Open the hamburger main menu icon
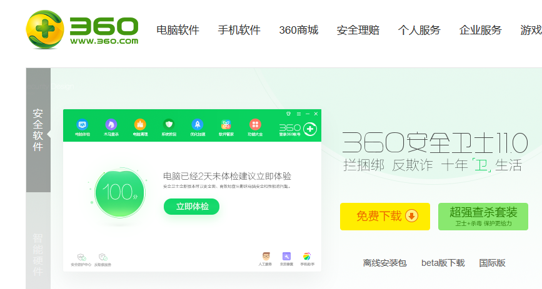Image resolution: width=542 pixels, height=289 pixels. [x=299, y=114]
